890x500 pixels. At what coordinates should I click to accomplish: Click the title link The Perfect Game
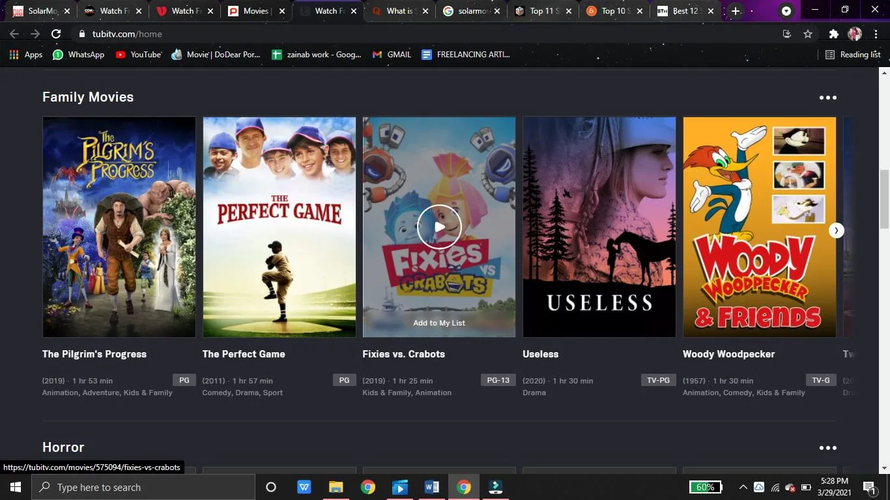[x=244, y=354]
